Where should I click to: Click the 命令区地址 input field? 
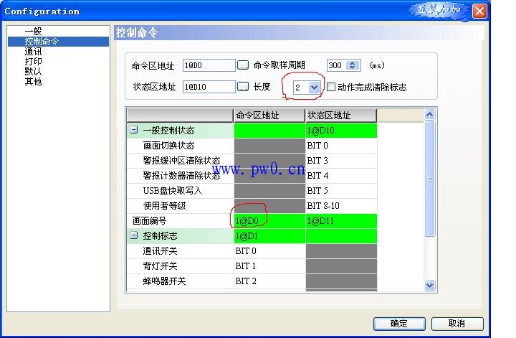[x=209, y=65]
